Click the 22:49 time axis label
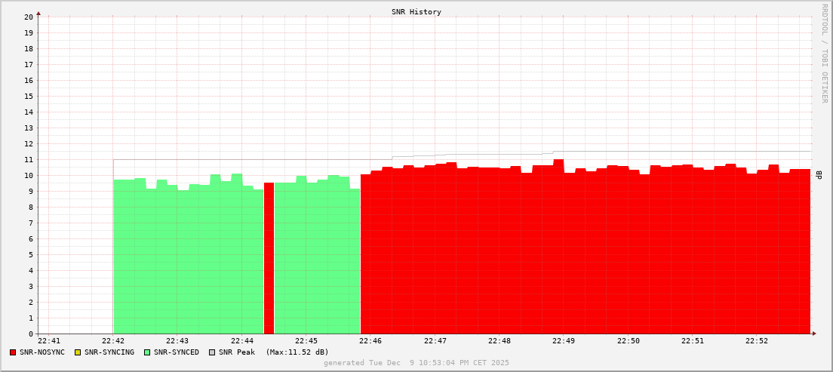833x372 pixels. [564, 341]
